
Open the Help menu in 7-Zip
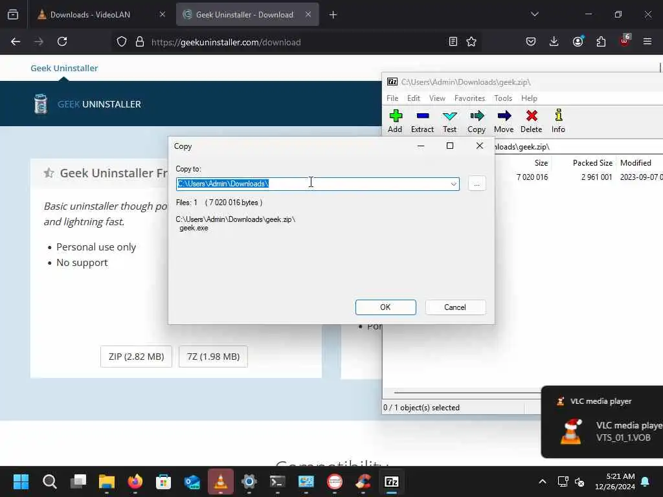click(x=529, y=98)
